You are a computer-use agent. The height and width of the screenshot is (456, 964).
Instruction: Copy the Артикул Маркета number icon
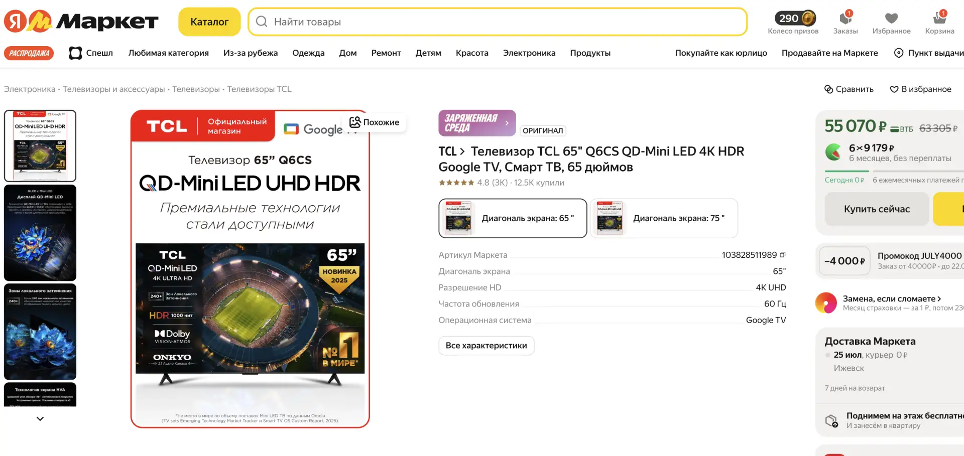(x=782, y=255)
